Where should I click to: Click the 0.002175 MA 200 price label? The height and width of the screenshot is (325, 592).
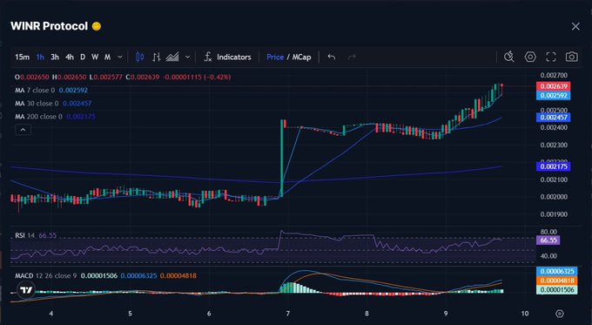click(553, 166)
